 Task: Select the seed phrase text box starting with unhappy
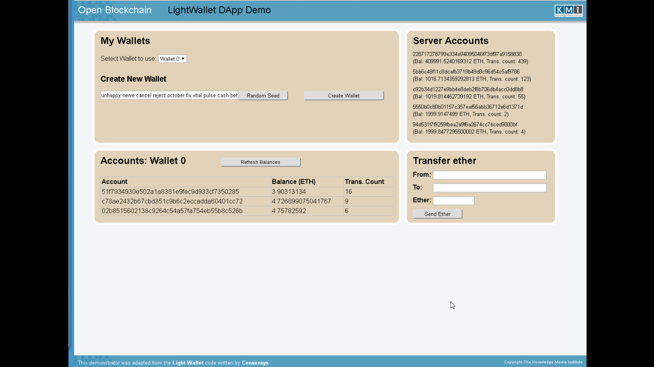(169, 95)
